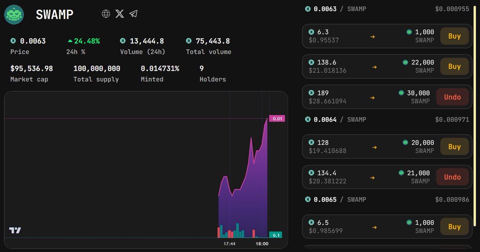The width and height of the screenshot is (480, 252).
Task: Click the $0.985699 order value
Action: tap(326, 230)
